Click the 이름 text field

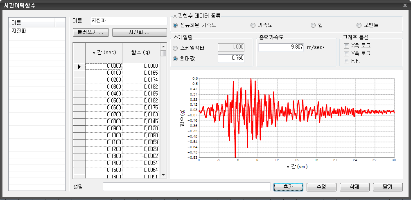(x=129, y=21)
